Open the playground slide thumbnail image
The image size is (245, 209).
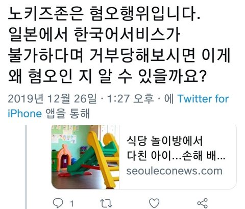tap(85, 157)
